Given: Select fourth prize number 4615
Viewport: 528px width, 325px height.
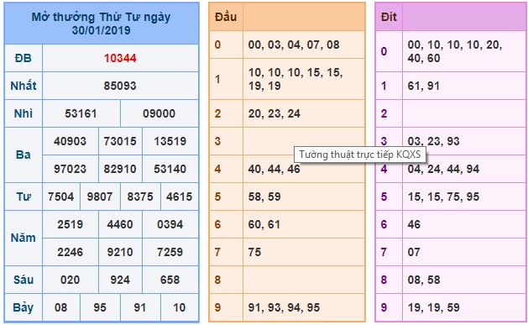Looking at the screenshot, I should tap(179, 197).
